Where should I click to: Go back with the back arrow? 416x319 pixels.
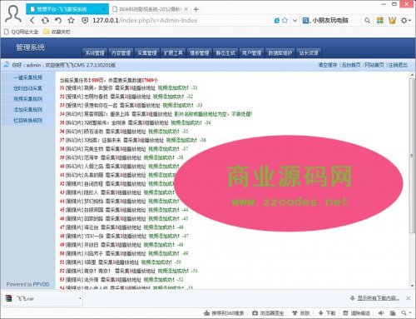coord(32,20)
